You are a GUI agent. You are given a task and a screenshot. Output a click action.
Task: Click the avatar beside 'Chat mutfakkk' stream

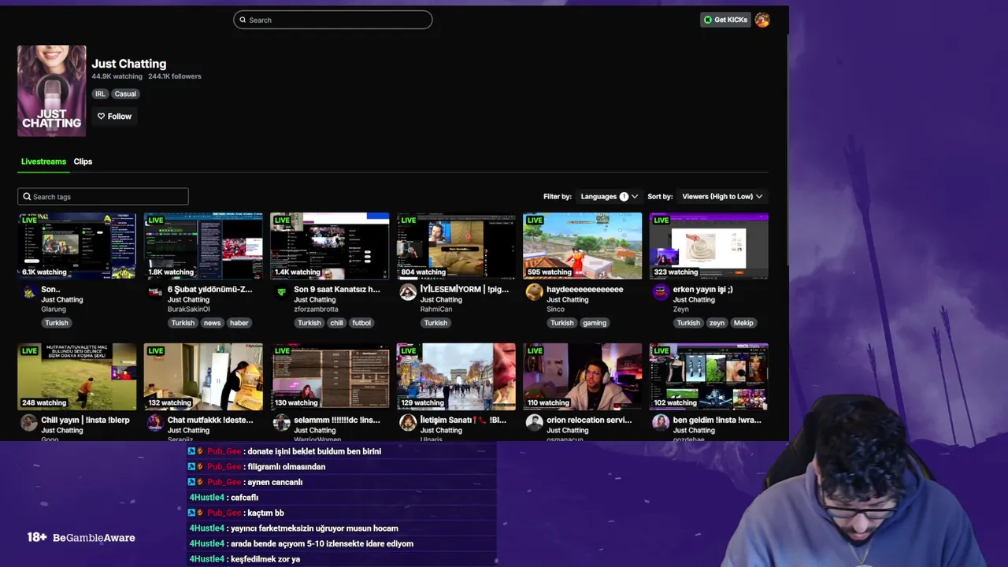[x=155, y=423]
